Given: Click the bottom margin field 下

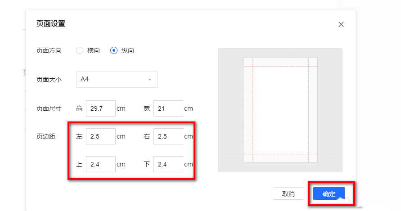Looking at the screenshot, I should (x=168, y=164).
